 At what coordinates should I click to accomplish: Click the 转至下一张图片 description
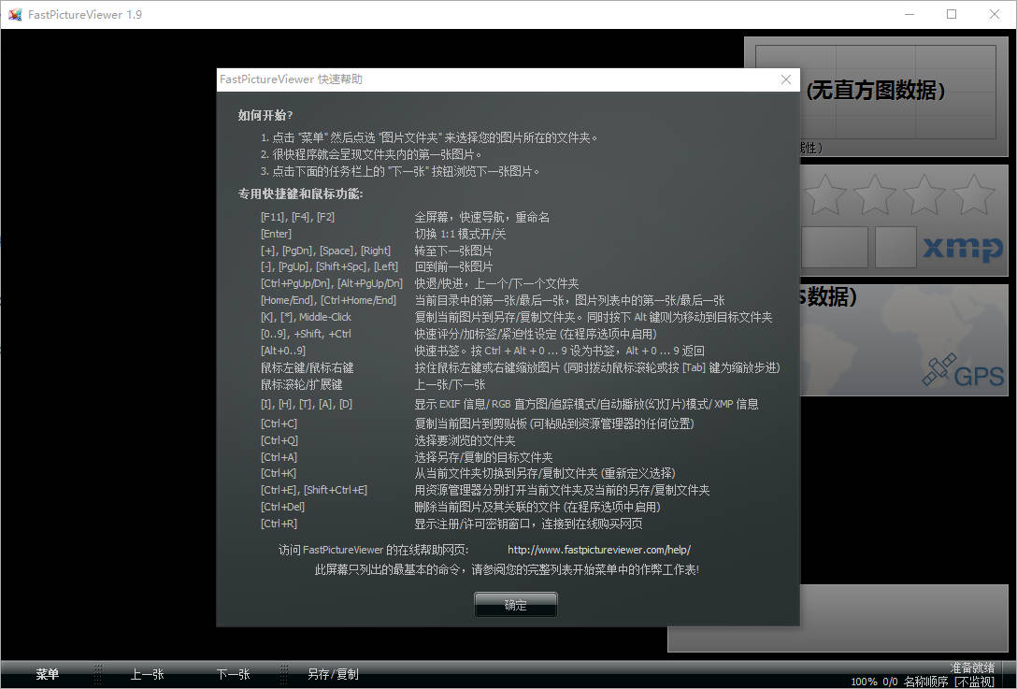(x=453, y=251)
